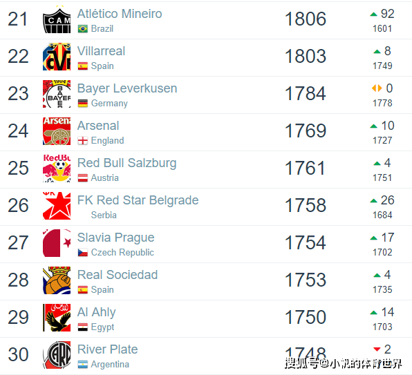Follow the Slavia Prague team link
This screenshot has height=375, width=412.
(116, 238)
